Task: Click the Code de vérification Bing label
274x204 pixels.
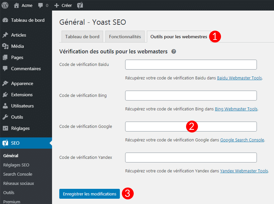Action: click(83, 96)
